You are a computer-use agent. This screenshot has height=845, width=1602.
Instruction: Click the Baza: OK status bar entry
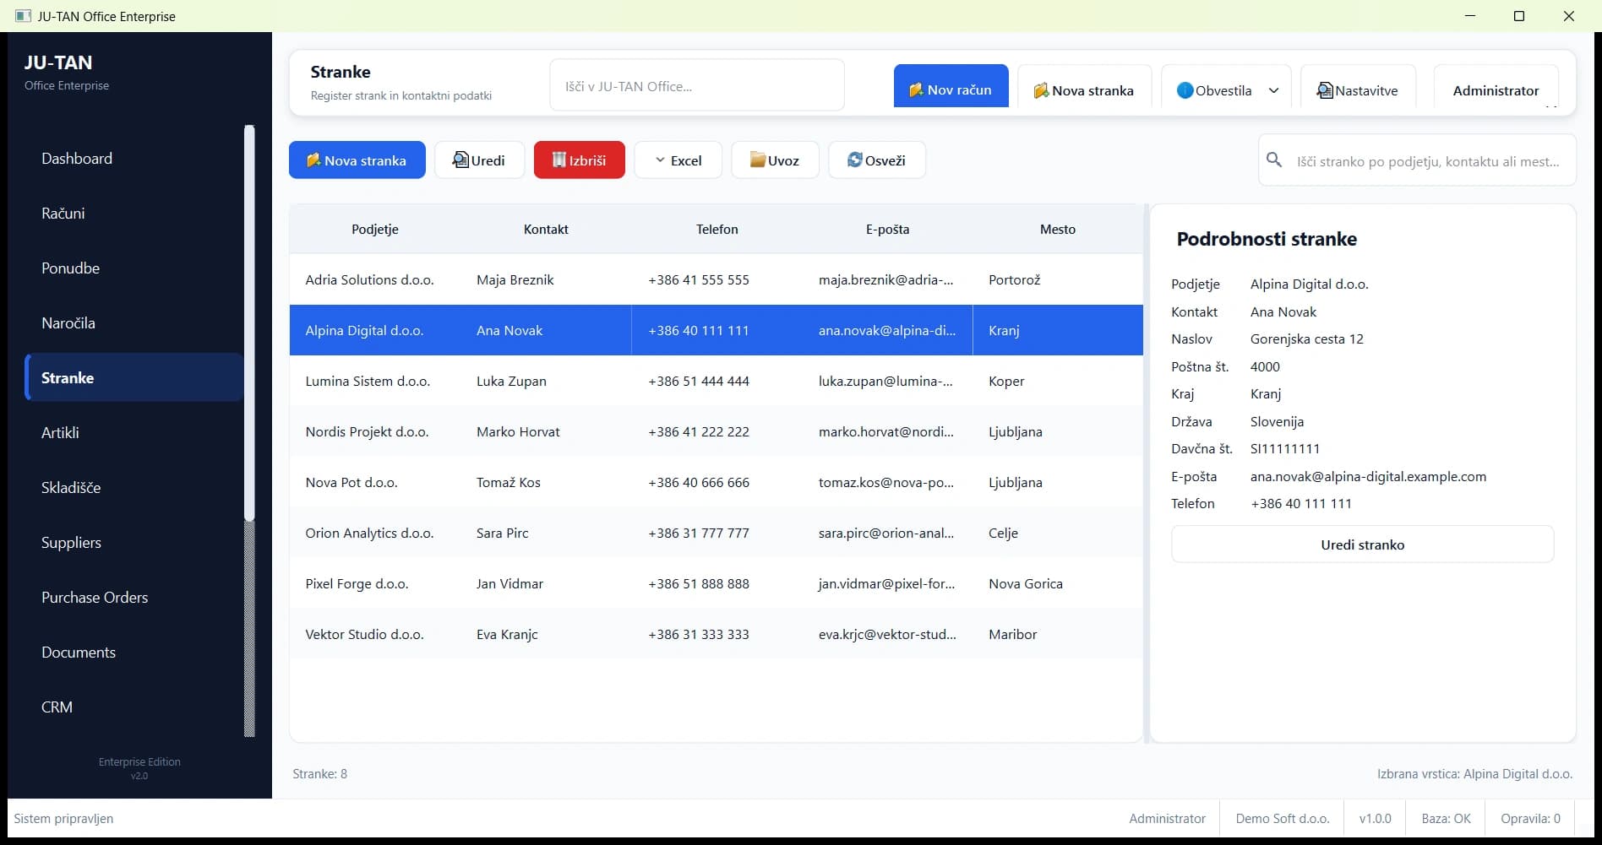coord(1446,818)
